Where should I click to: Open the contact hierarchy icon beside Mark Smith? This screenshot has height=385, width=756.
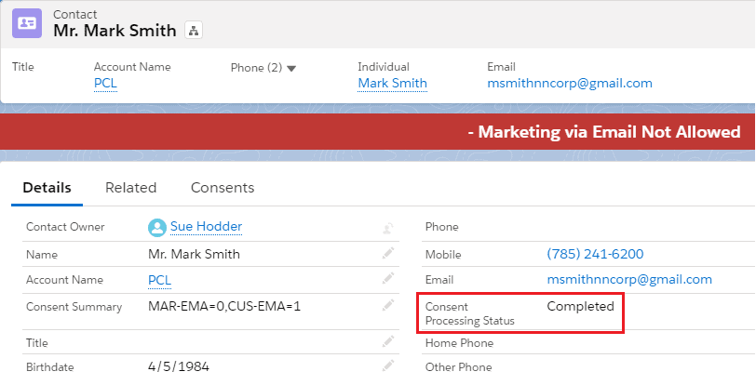(x=194, y=31)
